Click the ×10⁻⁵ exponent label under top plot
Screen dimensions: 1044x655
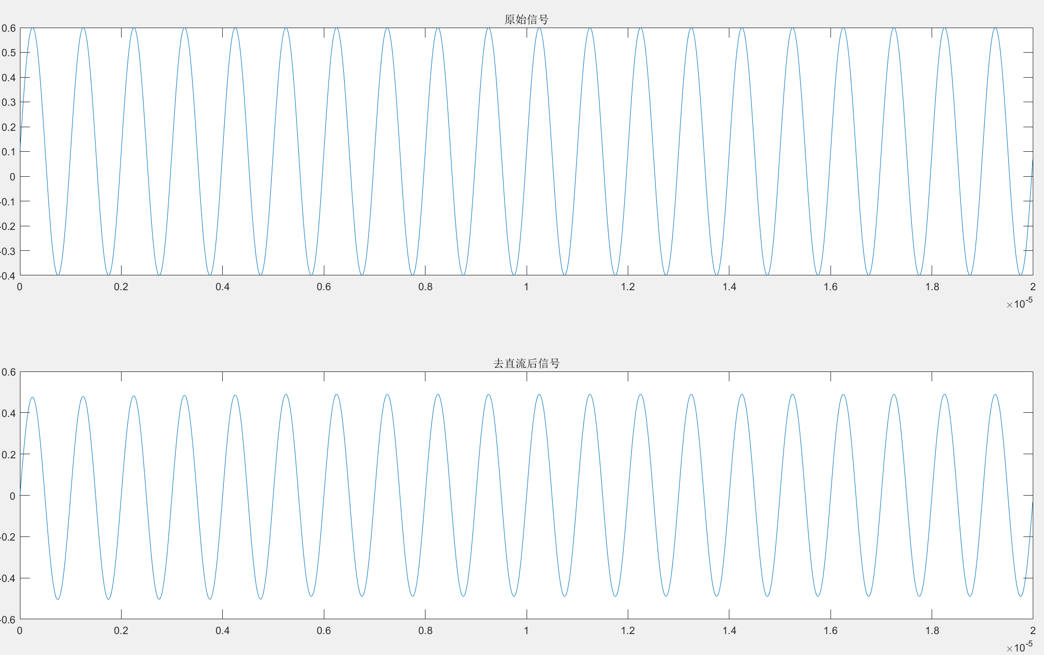[1019, 303]
